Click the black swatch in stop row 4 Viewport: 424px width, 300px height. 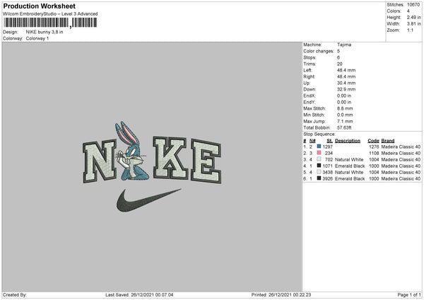(x=319, y=166)
